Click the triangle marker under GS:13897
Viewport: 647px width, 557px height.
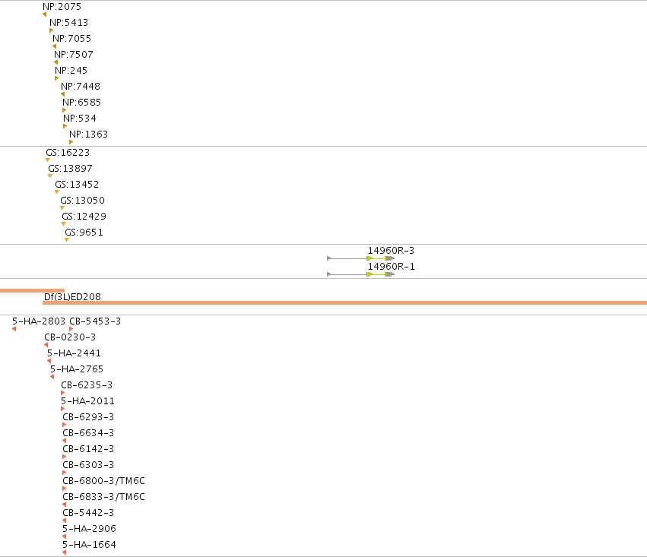[50, 176]
